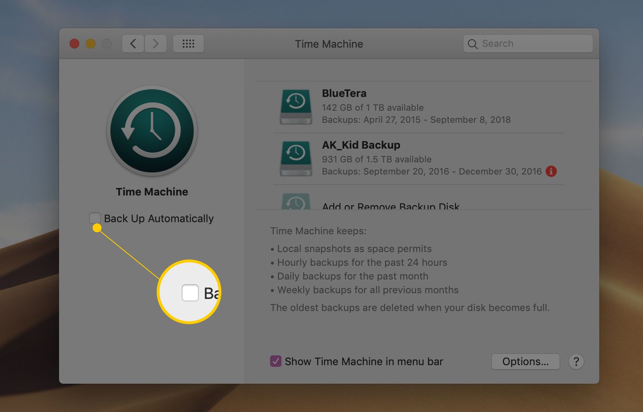This screenshot has width=643, height=412.
Task: Click 'Hourly backups for the past 24 hours'
Action: point(362,263)
